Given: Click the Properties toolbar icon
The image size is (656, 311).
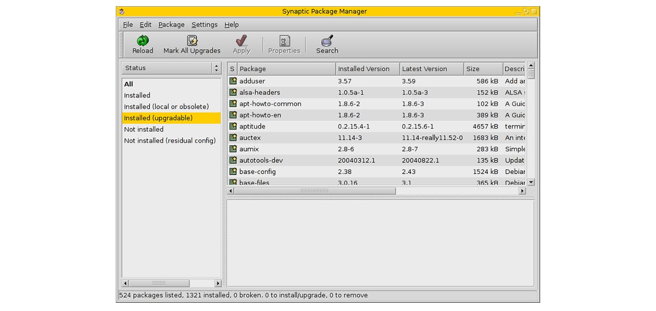Looking at the screenshot, I should tap(284, 41).
